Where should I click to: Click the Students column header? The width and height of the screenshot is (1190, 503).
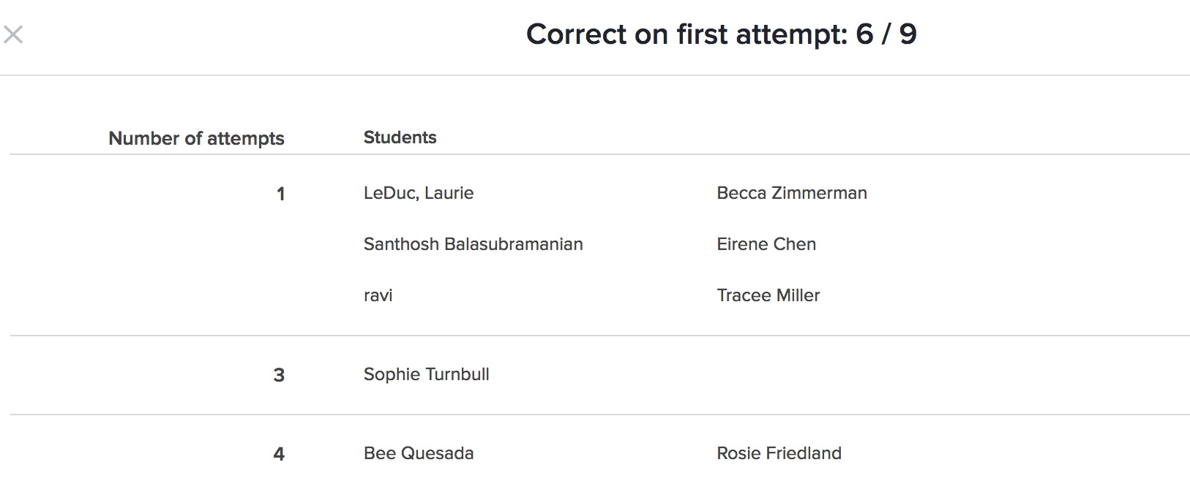(x=400, y=137)
